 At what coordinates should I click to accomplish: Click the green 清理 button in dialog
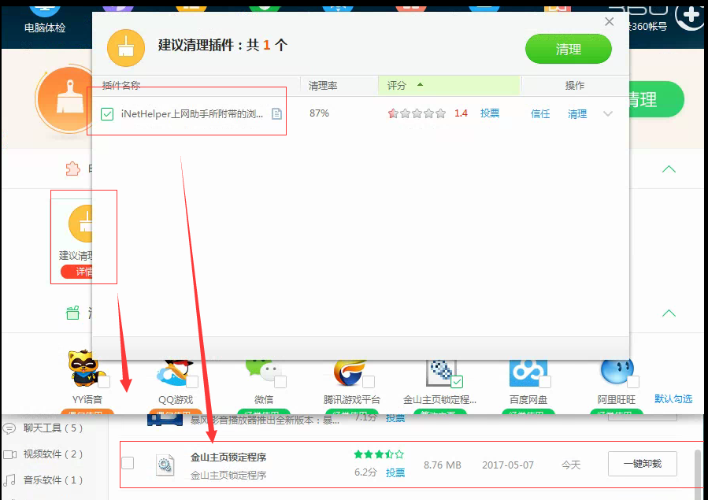point(569,49)
